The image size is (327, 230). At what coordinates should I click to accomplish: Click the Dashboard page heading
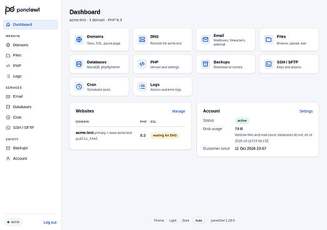point(85,12)
